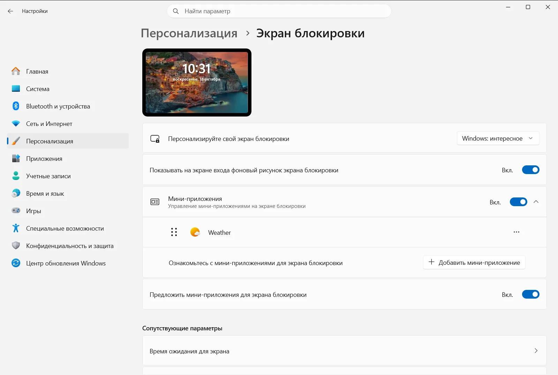Select Учетные записи in sidebar
Viewport: 558px width, 375px height.
[68, 176]
